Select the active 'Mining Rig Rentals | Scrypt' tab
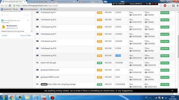This screenshot has height=100, width=179. click(14, 2)
